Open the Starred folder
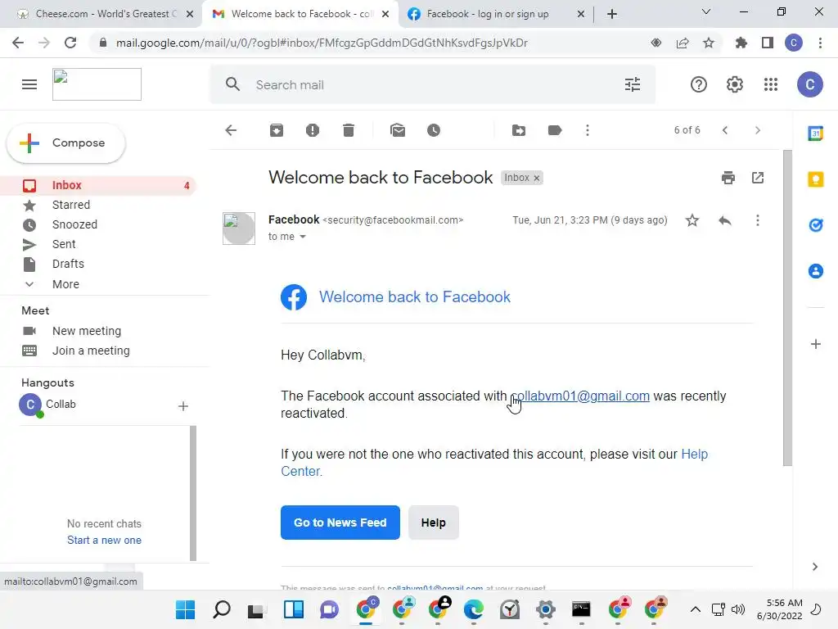 (x=71, y=205)
